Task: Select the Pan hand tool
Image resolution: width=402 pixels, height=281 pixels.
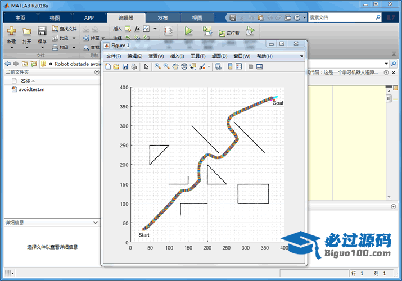Action: tap(175, 66)
